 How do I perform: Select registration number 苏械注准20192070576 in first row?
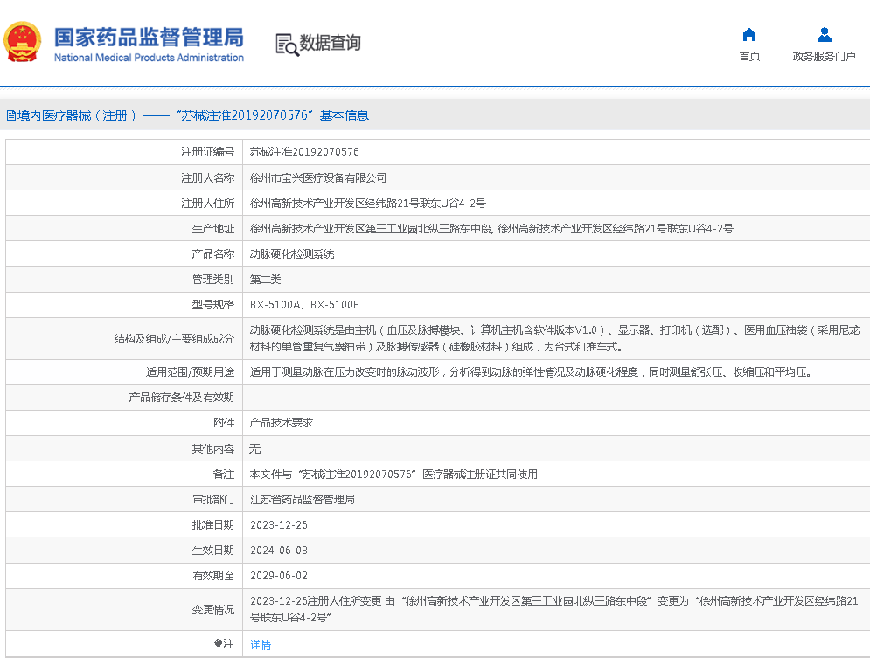(x=304, y=152)
